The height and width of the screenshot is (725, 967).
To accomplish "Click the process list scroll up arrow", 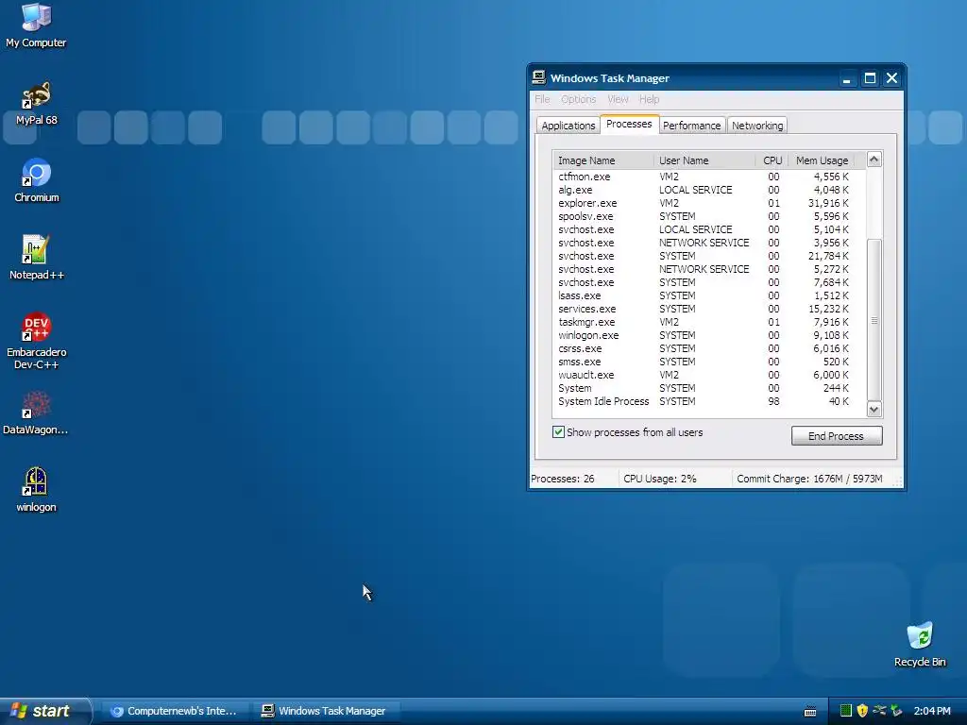I will pos(874,160).
